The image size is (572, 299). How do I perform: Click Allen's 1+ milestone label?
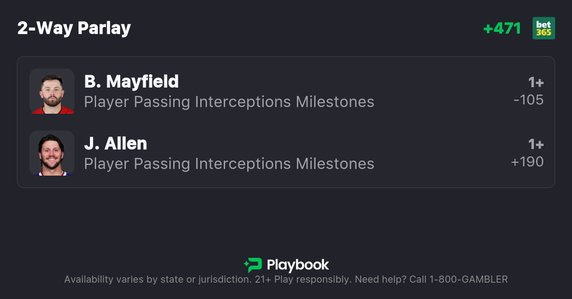(536, 145)
